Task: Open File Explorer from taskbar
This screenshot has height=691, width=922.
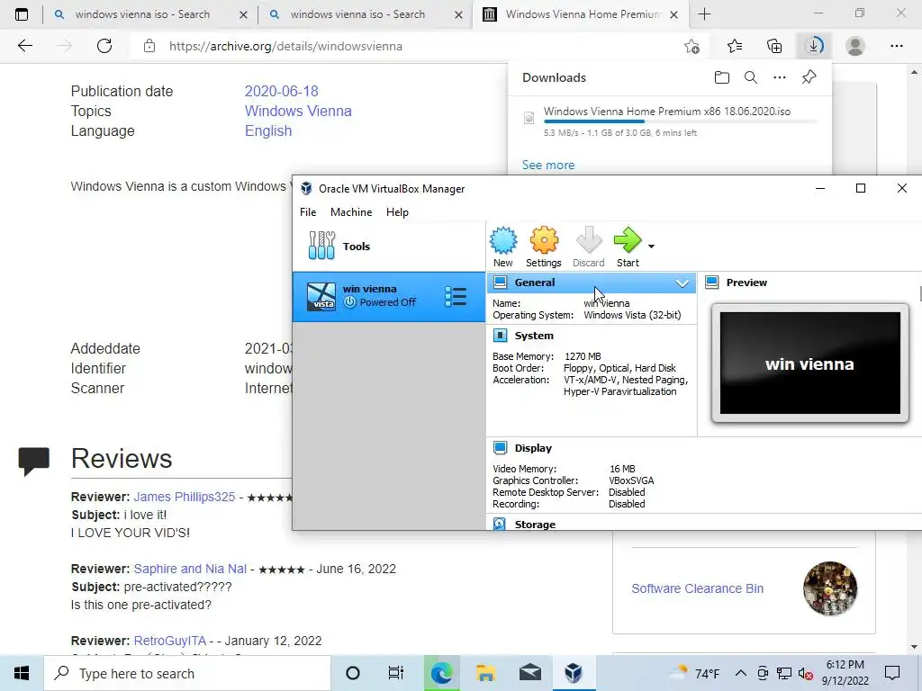Action: pyautogui.click(x=485, y=673)
